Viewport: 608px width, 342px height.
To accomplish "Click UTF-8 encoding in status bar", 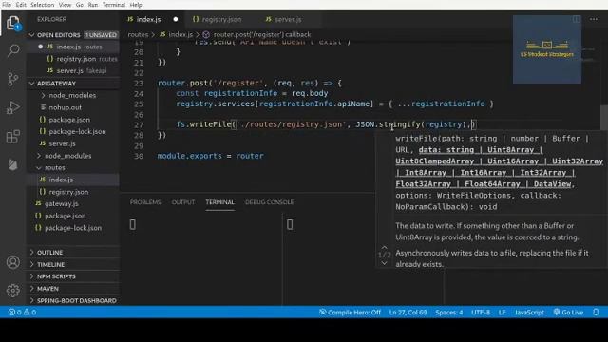I will [481, 313].
